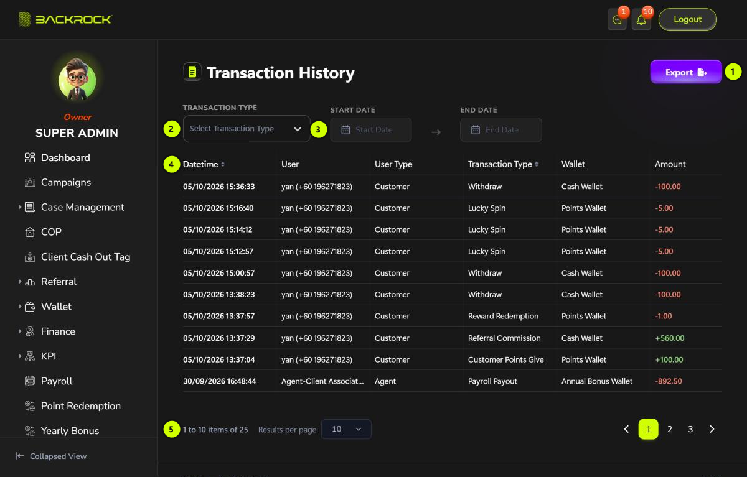Click the Point Redemption icon
The width and height of the screenshot is (747, 477).
30,407
